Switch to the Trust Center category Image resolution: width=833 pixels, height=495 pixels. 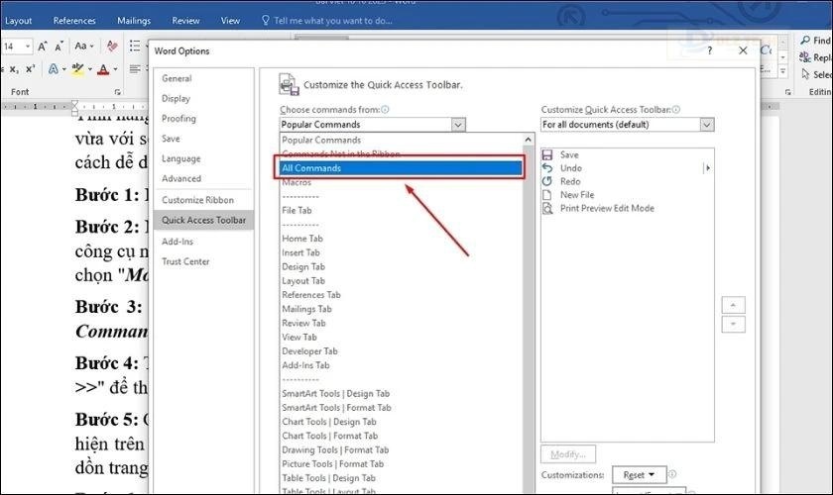tap(185, 261)
